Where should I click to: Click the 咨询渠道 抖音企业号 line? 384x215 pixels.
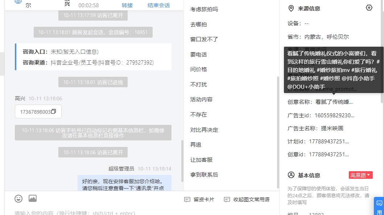88,63
